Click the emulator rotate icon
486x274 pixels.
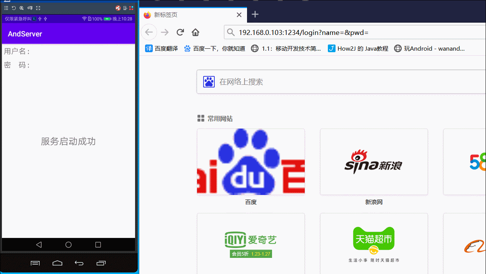click(x=13, y=8)
